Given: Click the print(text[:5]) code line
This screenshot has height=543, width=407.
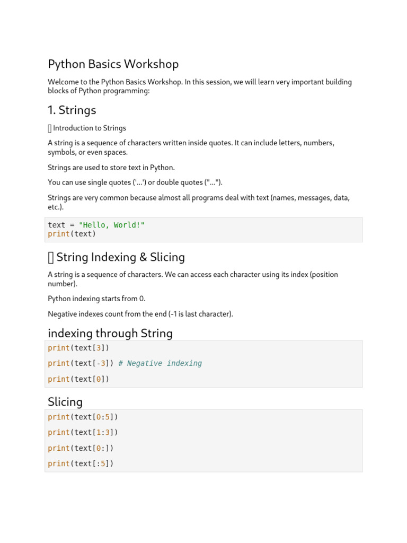Looking at the screenshot, I should pyautogui.click(x=81, y=463).
